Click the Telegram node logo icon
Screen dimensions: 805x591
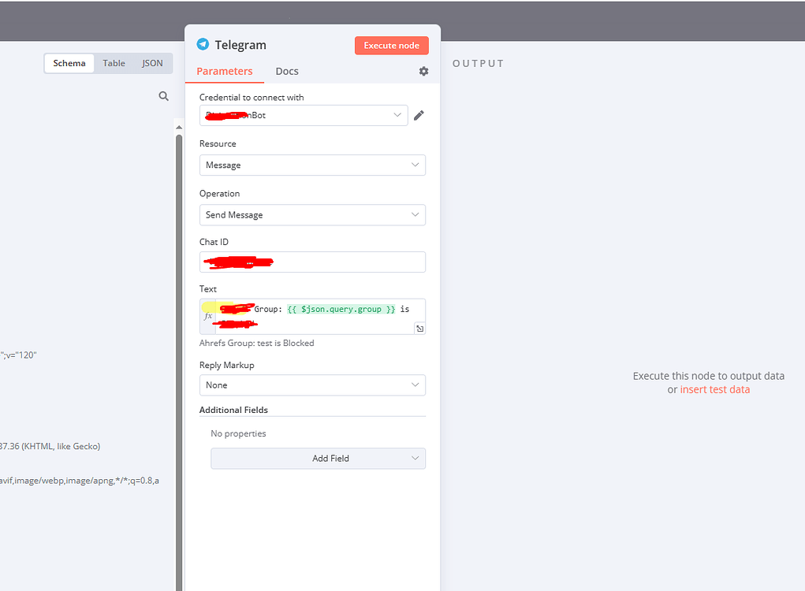[203, 44]
